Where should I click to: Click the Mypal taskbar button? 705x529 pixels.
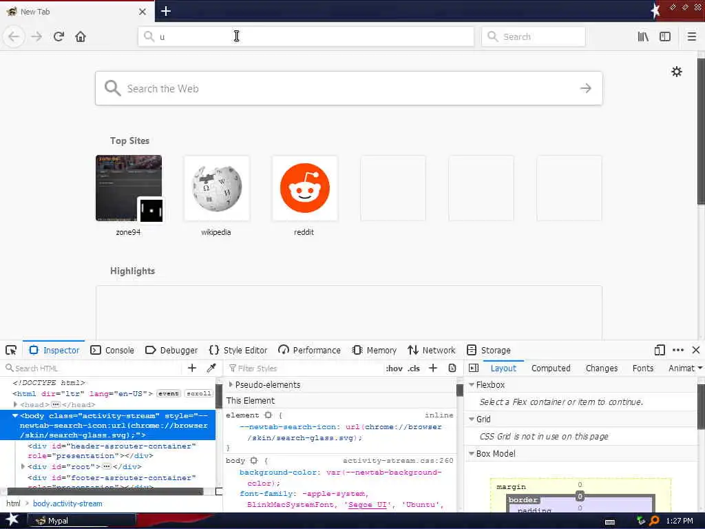(x=81, y=521)
